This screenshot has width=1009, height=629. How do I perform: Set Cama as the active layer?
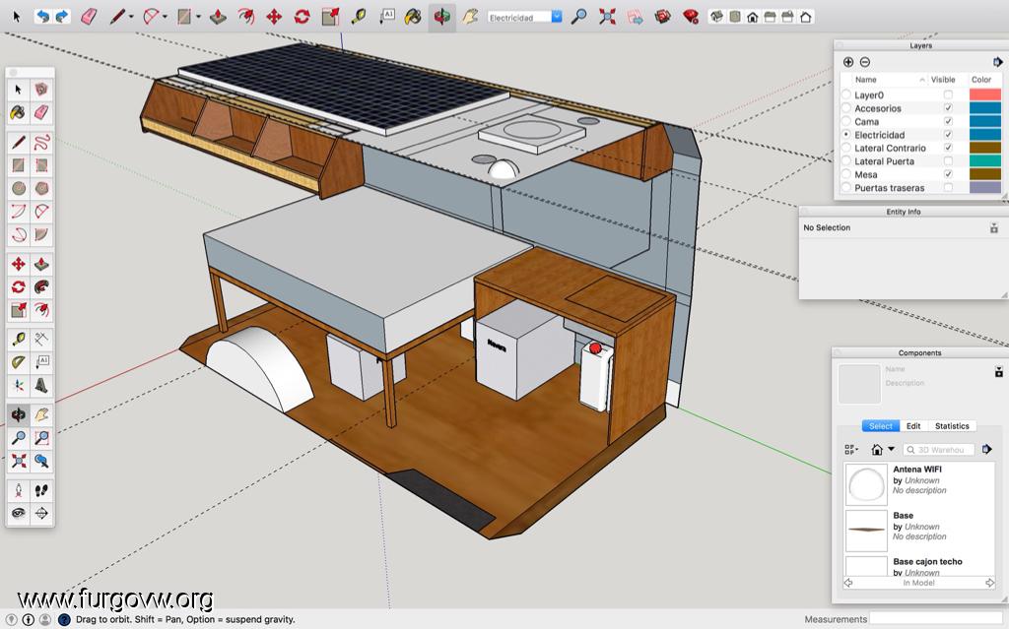tap(846, 121)
